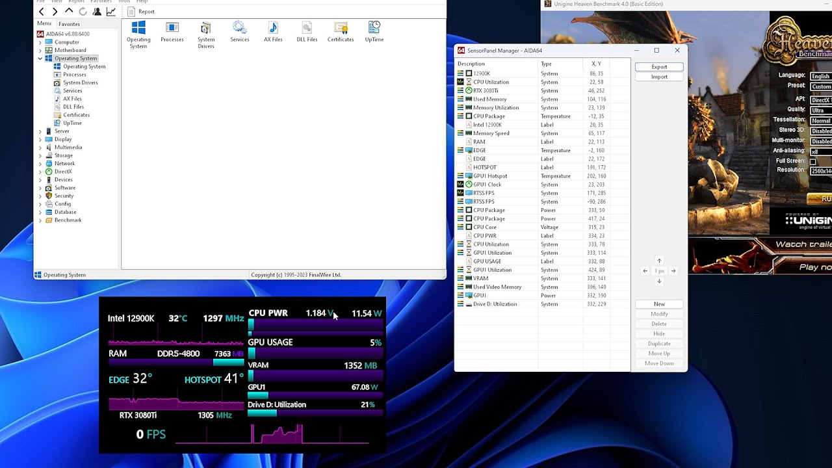This screenshot has height=468, width=832.
Task: Expand the DirectX tree node
Action: [40, 172]
